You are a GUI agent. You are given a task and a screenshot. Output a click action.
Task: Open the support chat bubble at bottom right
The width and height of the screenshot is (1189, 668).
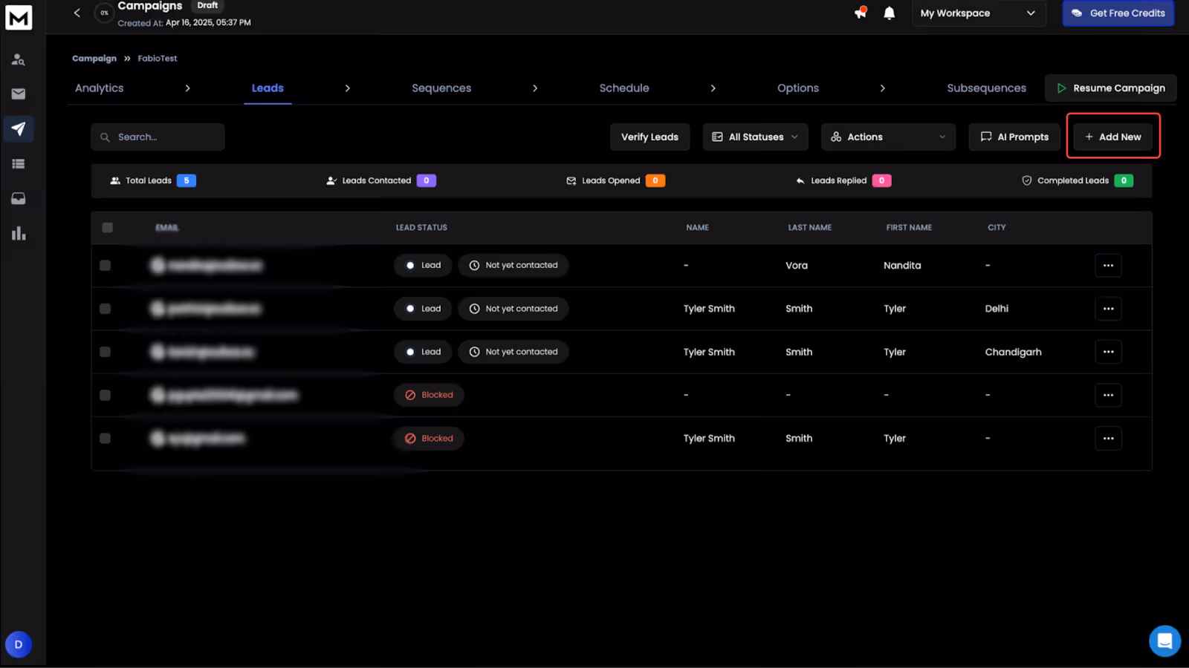click(1164, 640)
